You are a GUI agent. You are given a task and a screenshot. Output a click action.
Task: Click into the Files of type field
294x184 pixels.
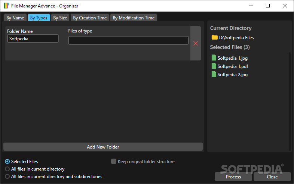click(x=128, y=40)
